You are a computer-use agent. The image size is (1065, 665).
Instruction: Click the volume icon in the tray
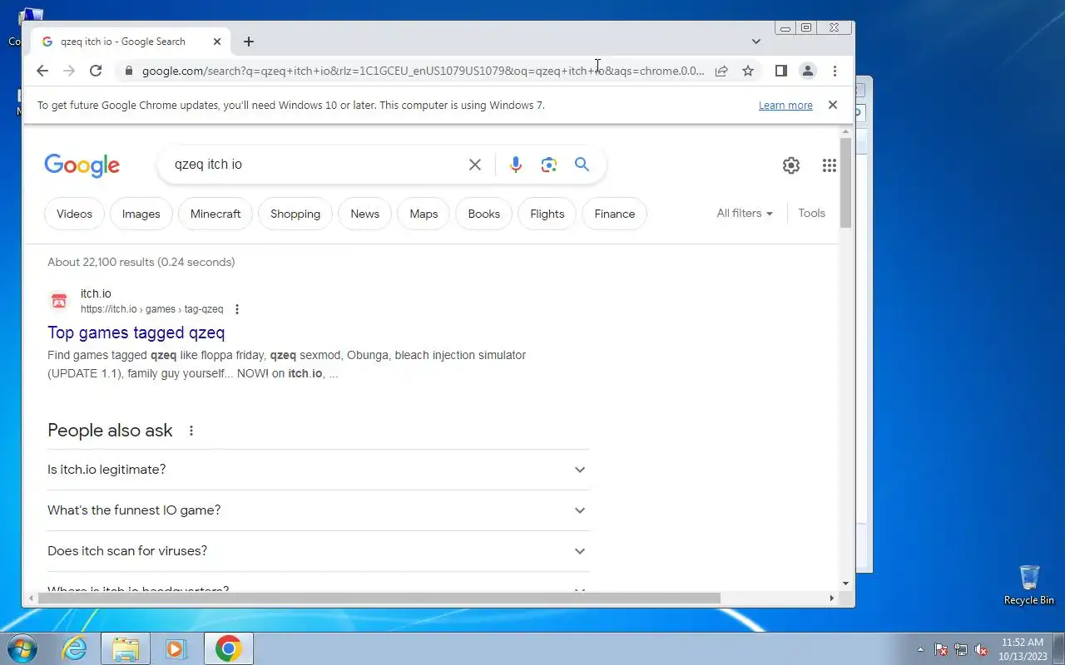click(981, 649)
